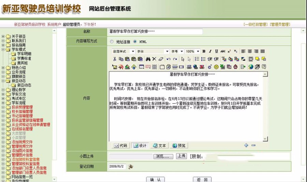Open the 字体 font dropdown
307x182 pixels.
pyautogui.click(x=153, y=51)
